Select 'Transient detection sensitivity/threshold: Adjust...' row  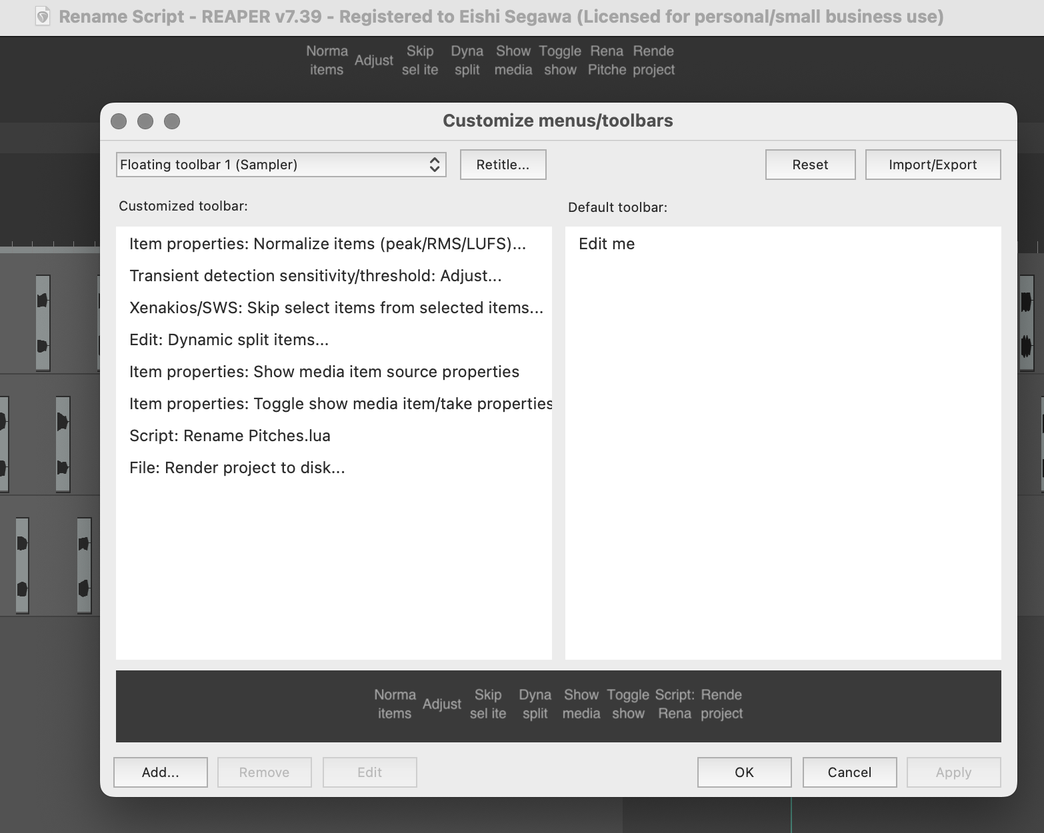tap(333, 276)
